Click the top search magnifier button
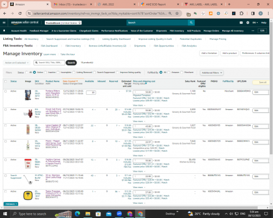 click(191, 22)
